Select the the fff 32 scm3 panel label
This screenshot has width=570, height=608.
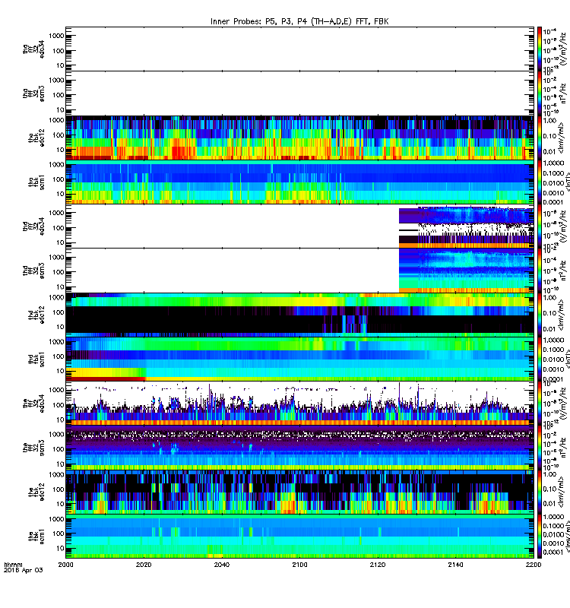[x=33, y=448]
